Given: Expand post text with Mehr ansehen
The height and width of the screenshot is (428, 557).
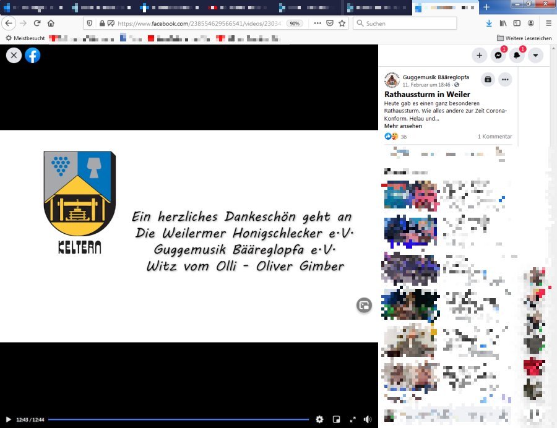Looking at the screenshot, I should click(x=403, y=126).
